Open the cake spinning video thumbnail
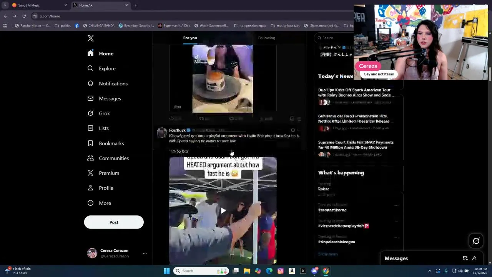 223,79
